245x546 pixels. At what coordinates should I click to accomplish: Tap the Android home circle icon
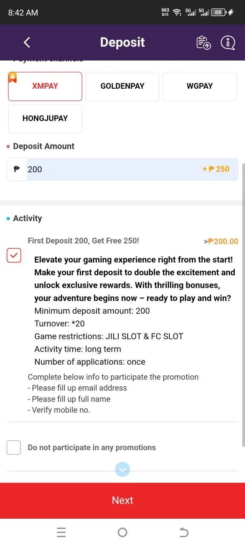click(x=122, y=532)
